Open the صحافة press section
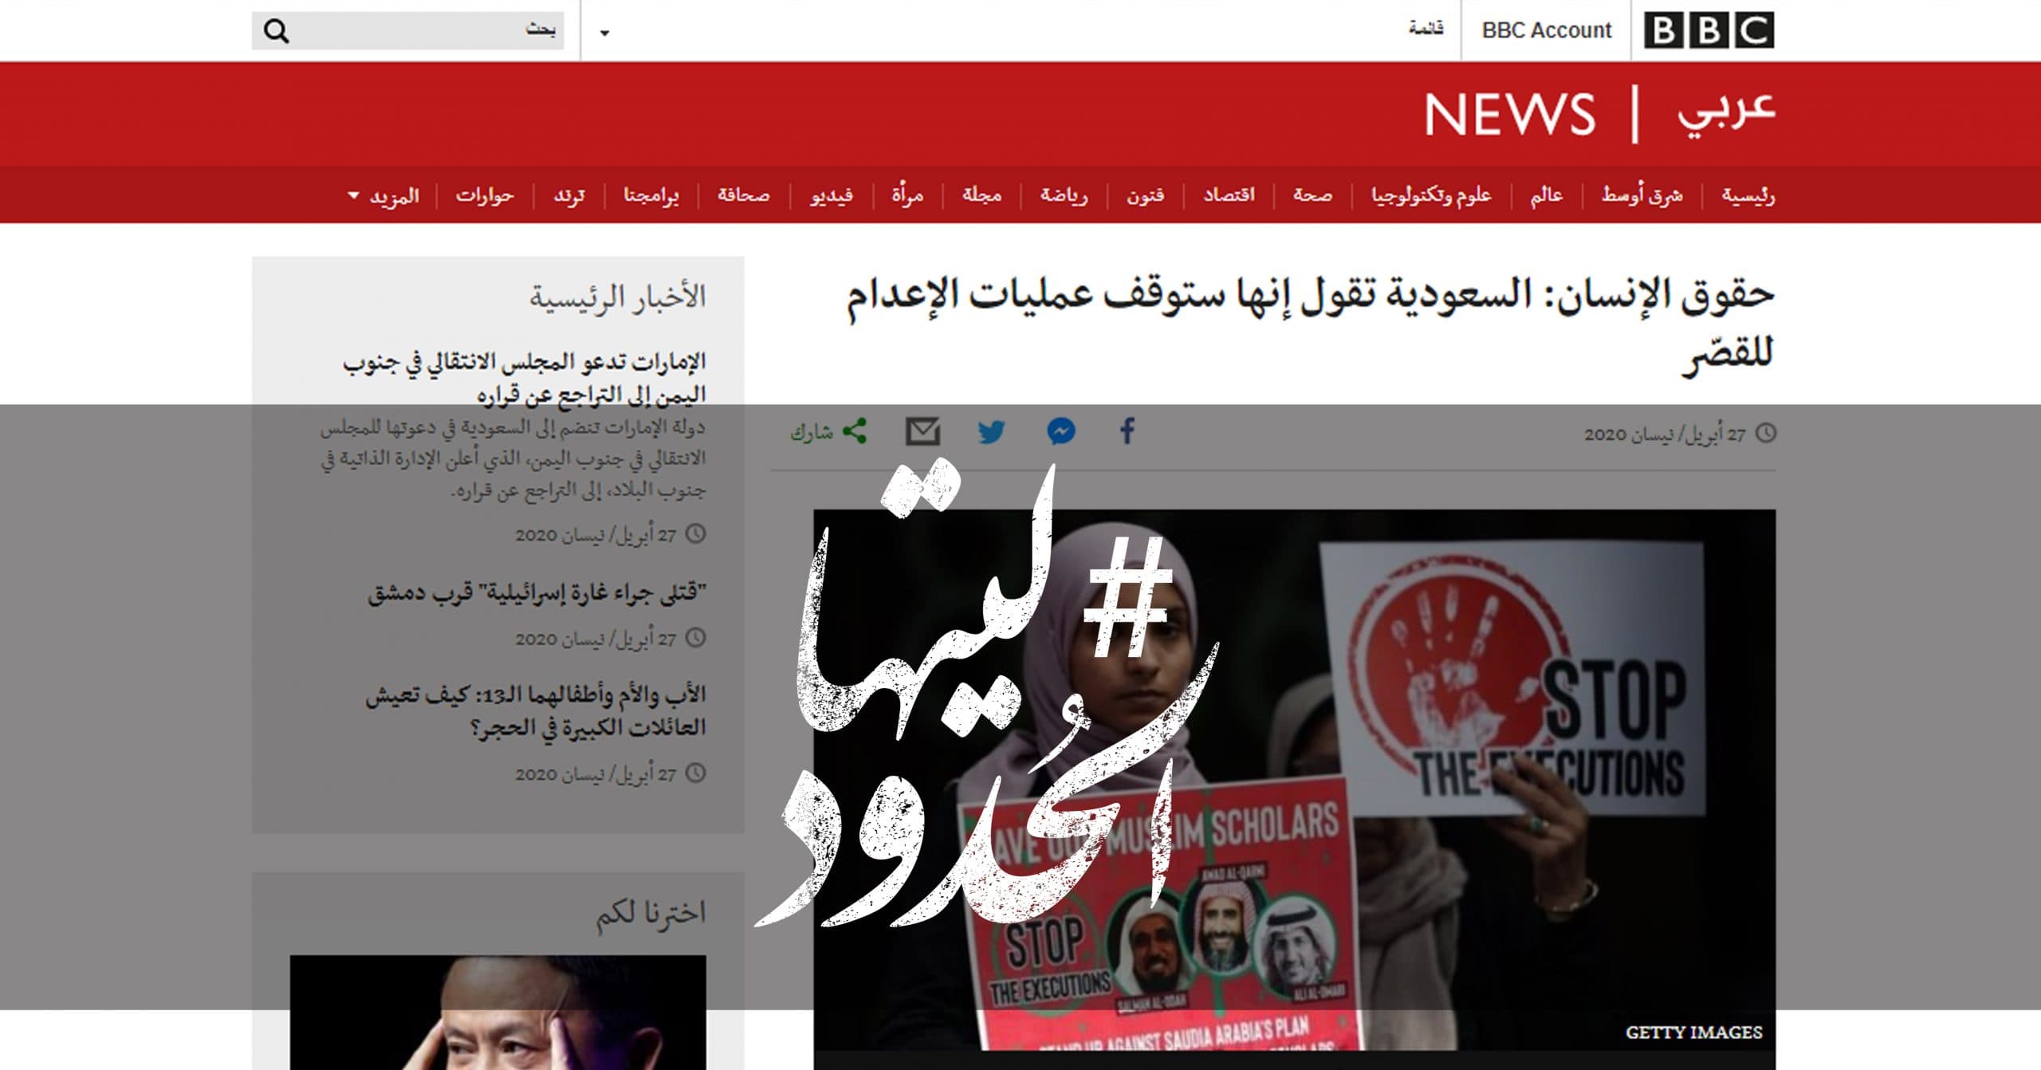Screen dimensions: 2041x1070 point(743,195)
